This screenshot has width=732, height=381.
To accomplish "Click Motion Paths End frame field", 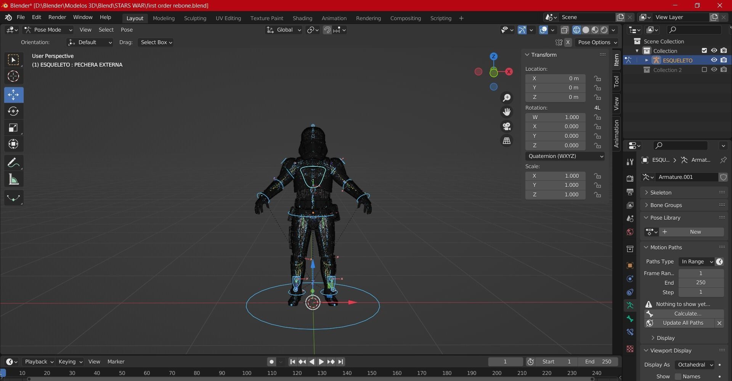I will [701, 283].
